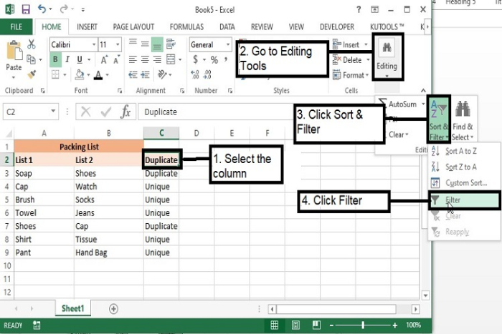Select Bottom Align icon

(157, 44)
